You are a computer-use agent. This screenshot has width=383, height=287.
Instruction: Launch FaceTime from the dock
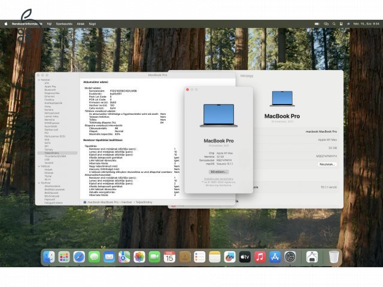click(x=154, y=257)
